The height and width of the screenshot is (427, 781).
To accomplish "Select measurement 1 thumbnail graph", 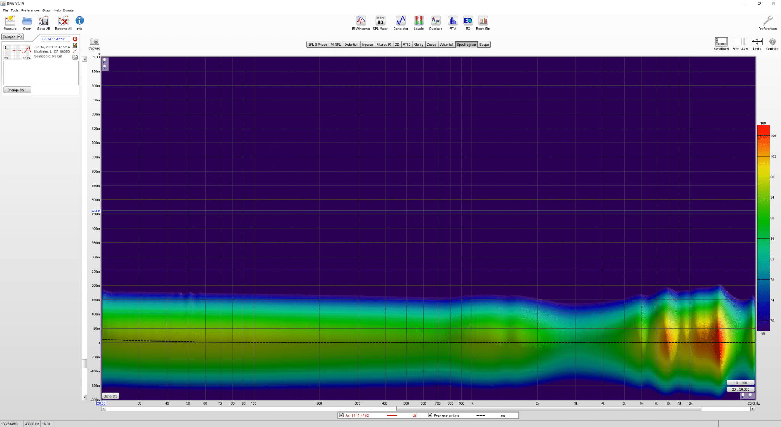I will [x=18, y=52].
